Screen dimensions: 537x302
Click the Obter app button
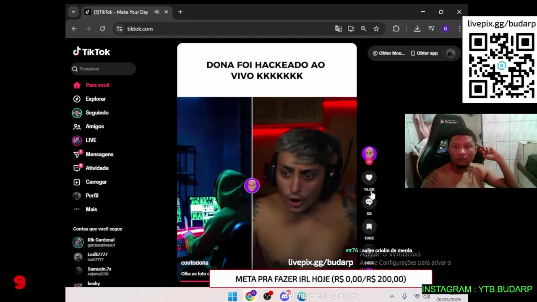point(424,53)
